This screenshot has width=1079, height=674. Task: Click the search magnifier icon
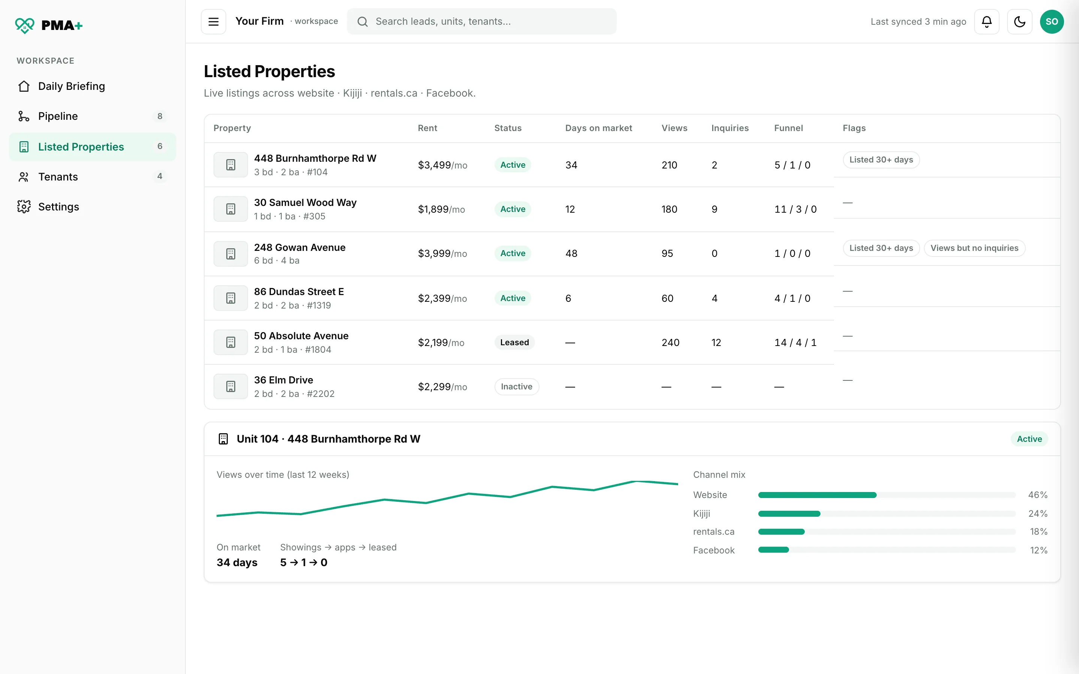363,21
